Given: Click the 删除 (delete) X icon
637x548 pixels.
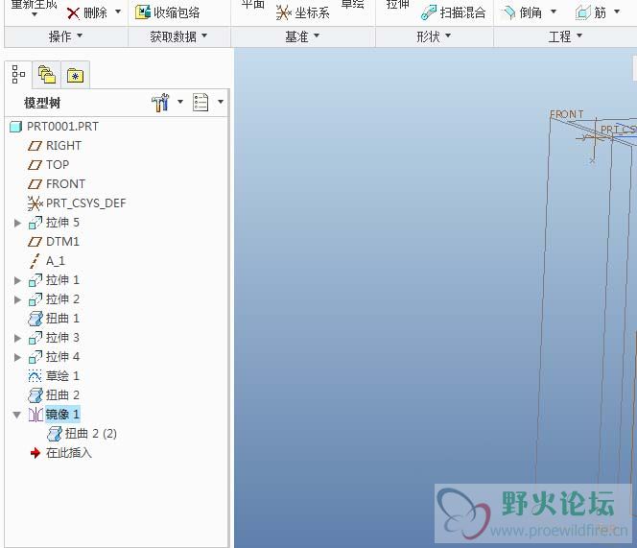Looking at the screenshot, I should (x=73, y=13).
